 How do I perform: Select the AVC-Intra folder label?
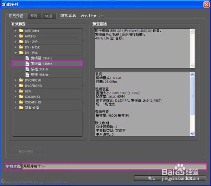(32, 31)
